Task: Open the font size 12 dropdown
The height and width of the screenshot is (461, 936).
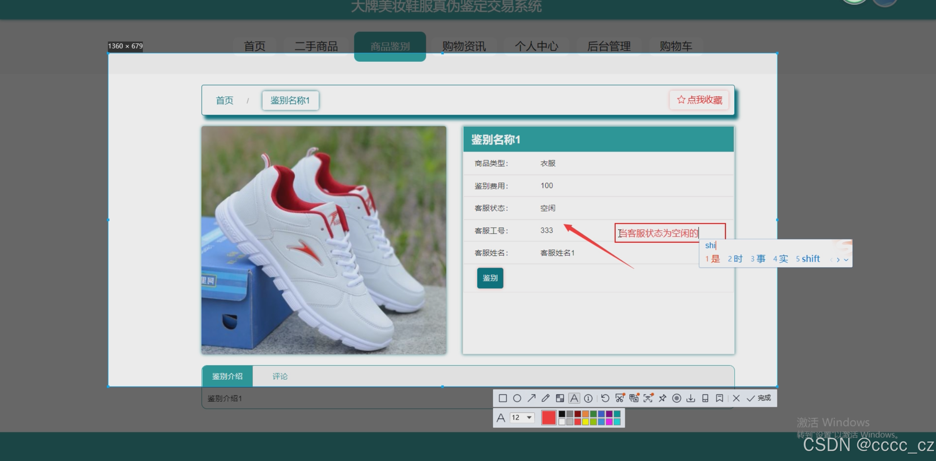Action: pyautogui.click(x=522, y=418)
